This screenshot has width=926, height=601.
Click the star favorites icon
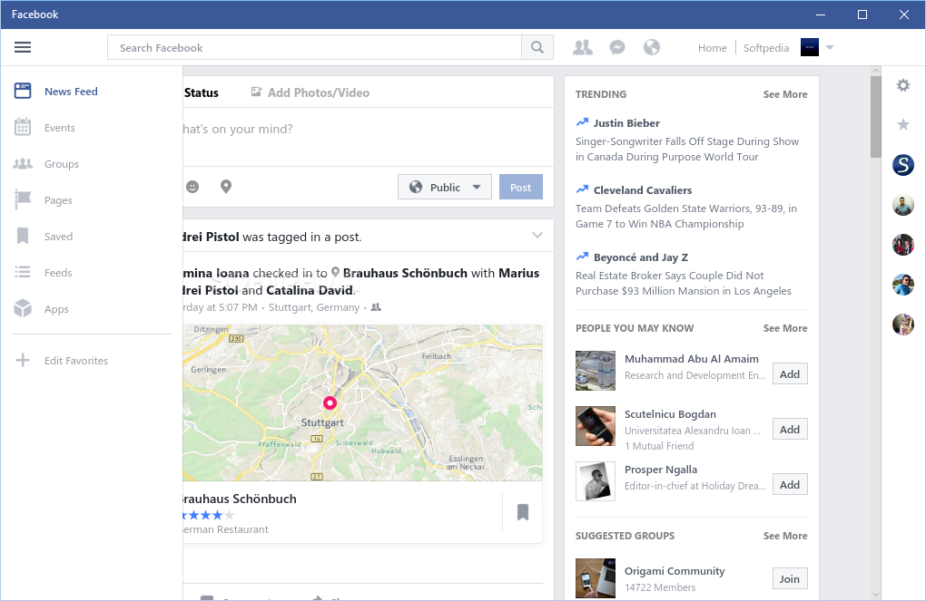(903, 124)
